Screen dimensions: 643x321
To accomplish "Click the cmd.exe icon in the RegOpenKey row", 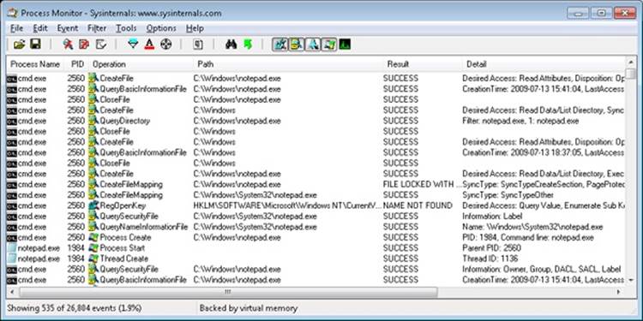I will click(12, 206).
